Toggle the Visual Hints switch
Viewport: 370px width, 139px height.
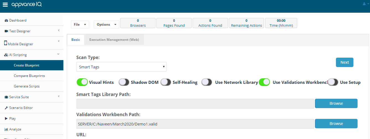82,82
